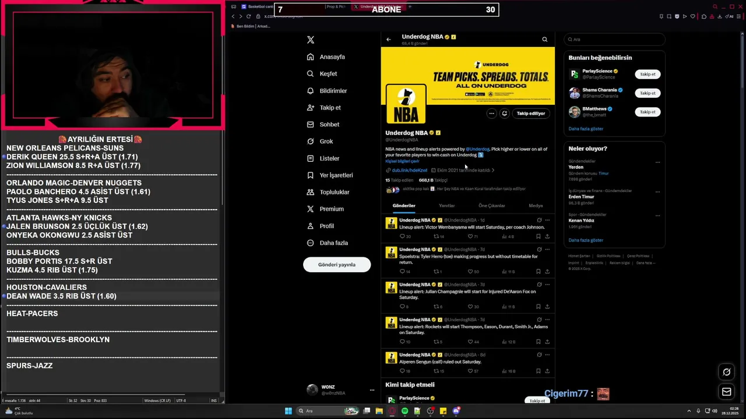Go back with the arrow beside Underdog NBA

(389, 40)
